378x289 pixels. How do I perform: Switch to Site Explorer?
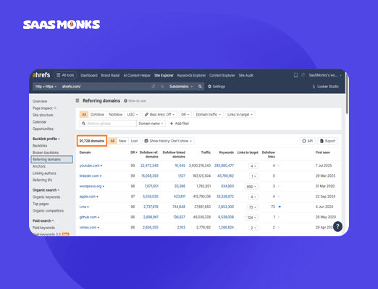coord(164,75)
